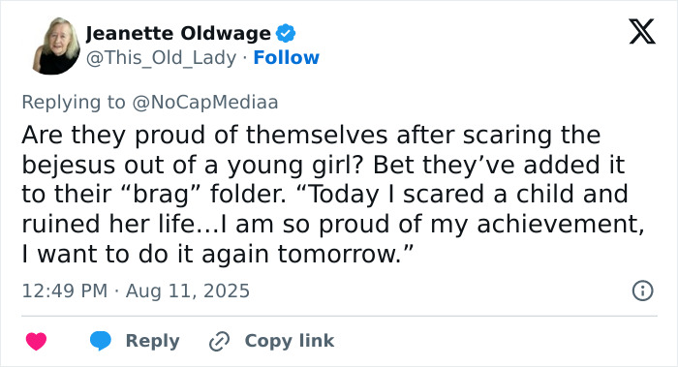Screen dimensions: 678x367
Task: Open Jeanette Oldwage's profile picture
Action: [x=56, y=46]
